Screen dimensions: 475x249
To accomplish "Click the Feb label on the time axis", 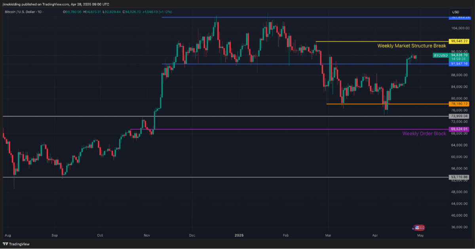I will pyautogui.click(x=286, y=235).
